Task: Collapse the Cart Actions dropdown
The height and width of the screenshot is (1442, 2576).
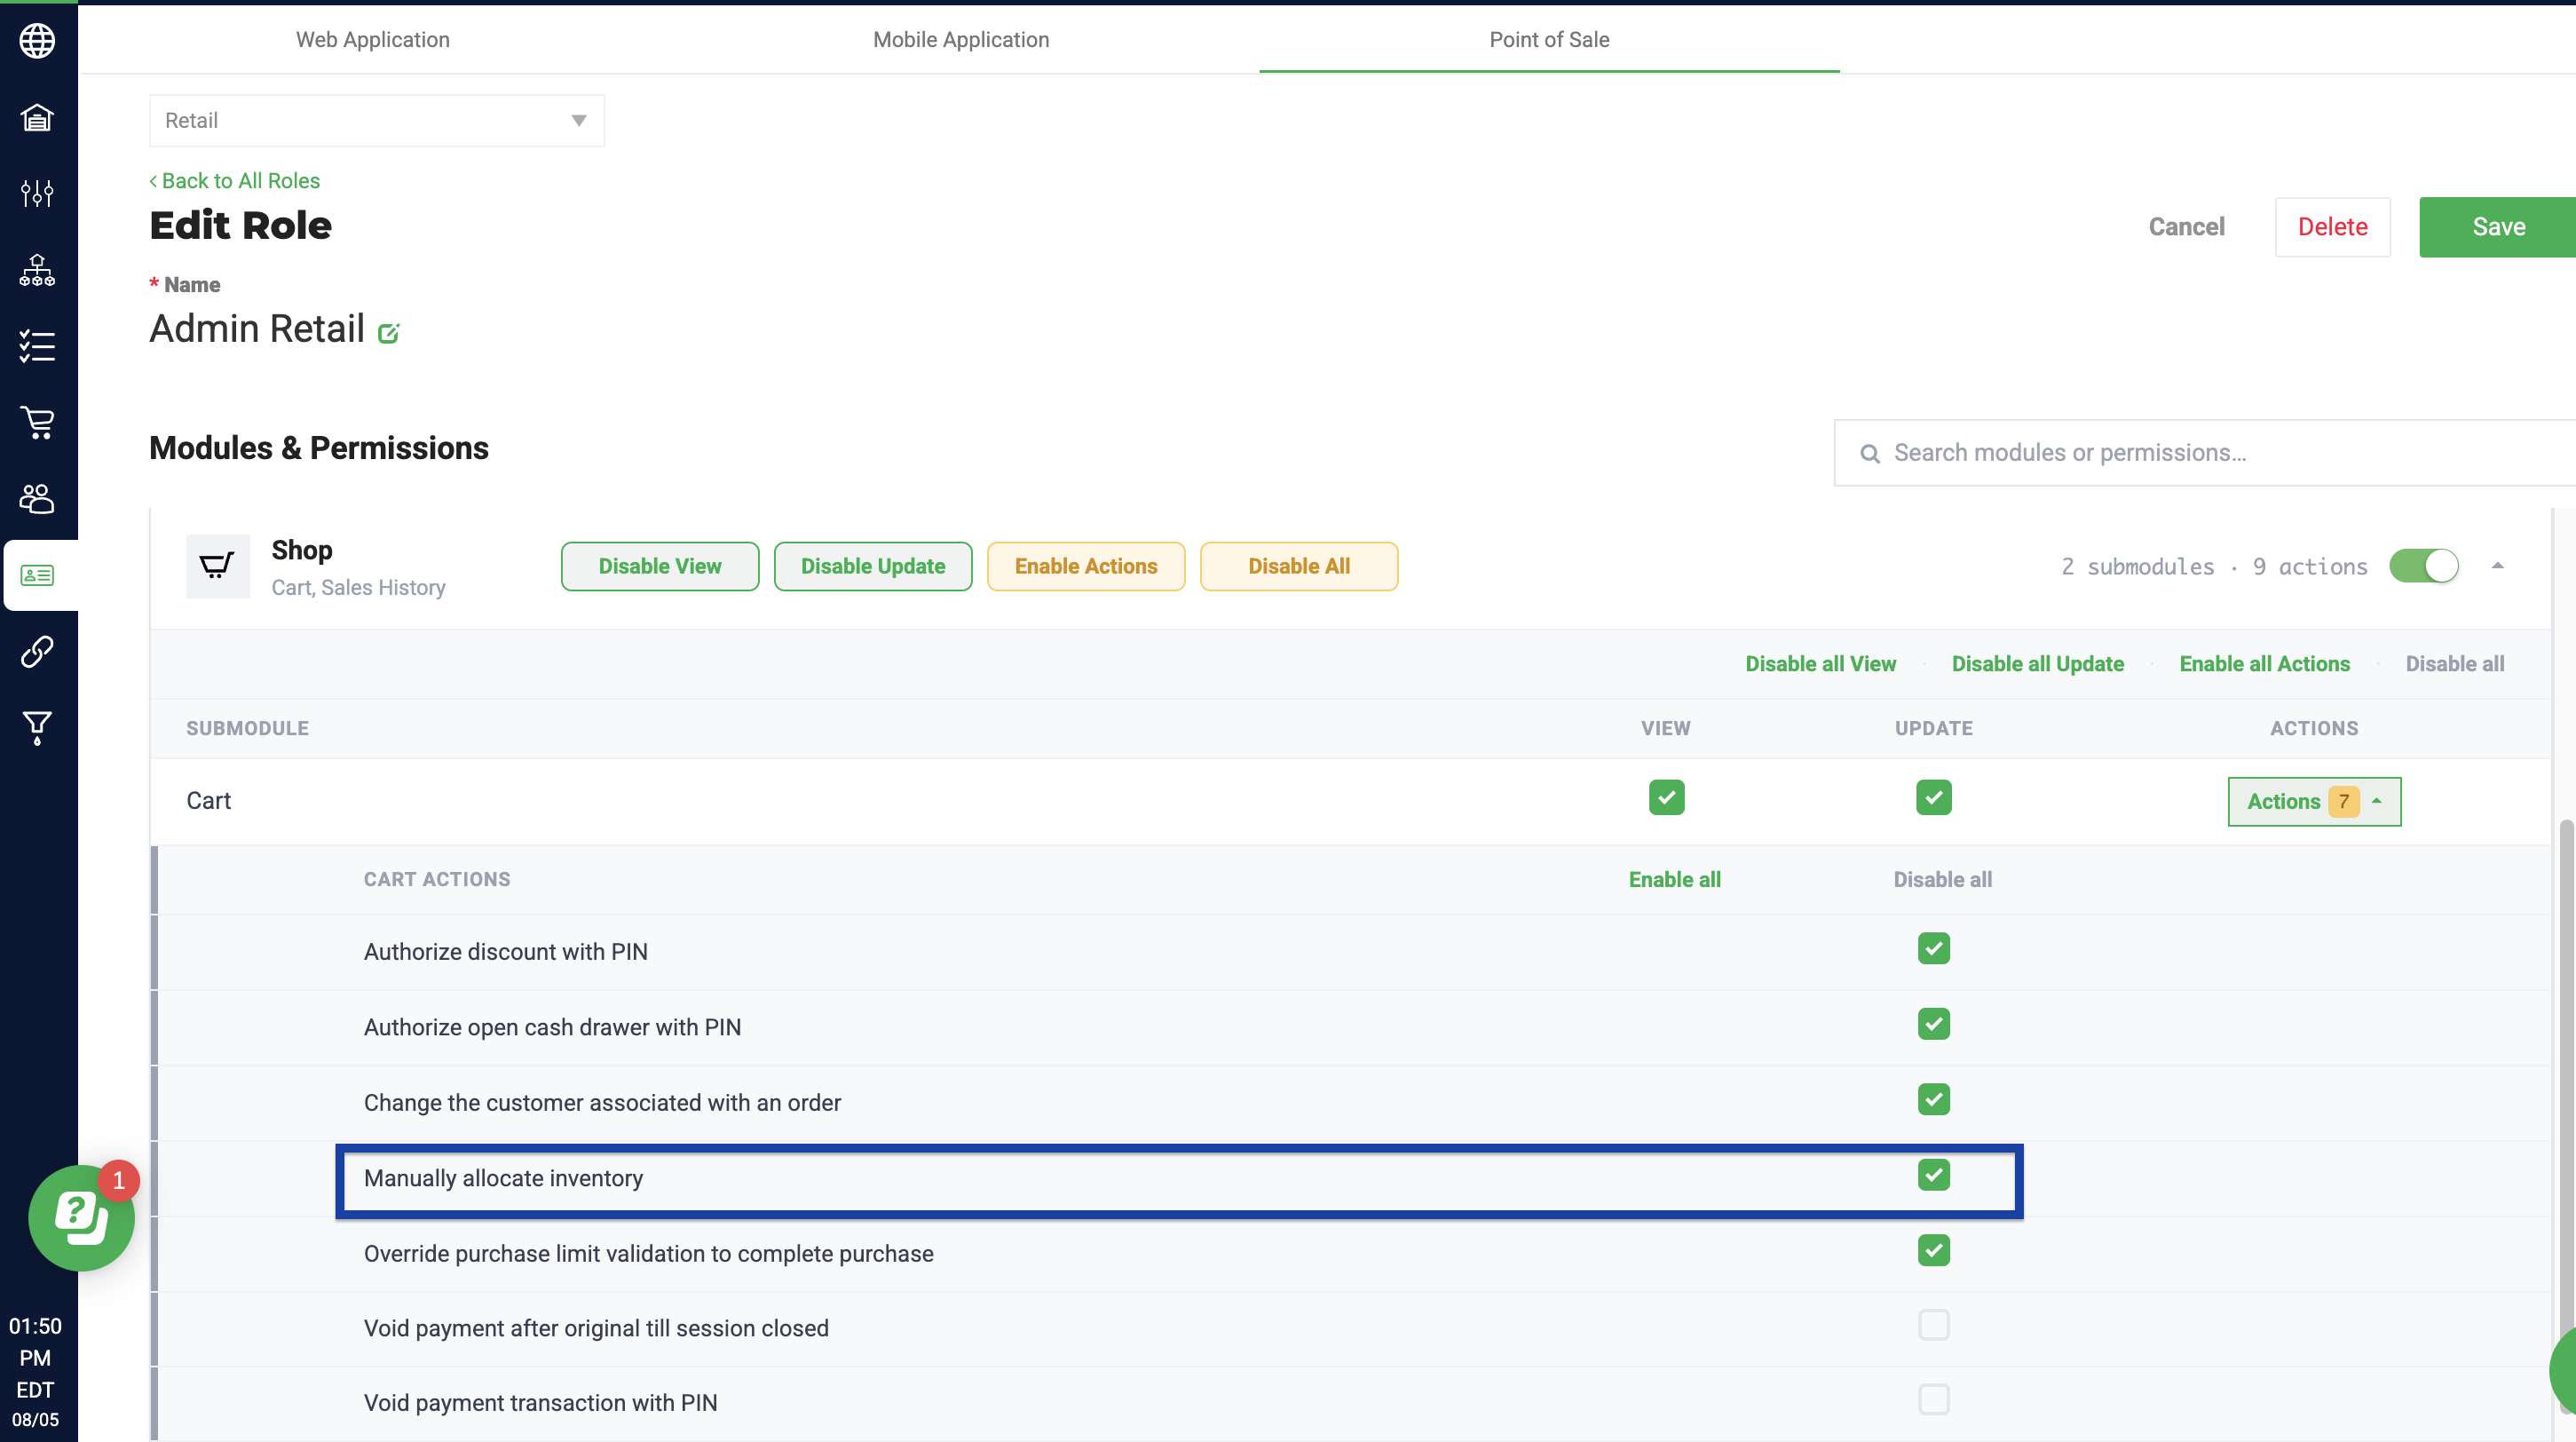Action: (x=2314, y=802)
